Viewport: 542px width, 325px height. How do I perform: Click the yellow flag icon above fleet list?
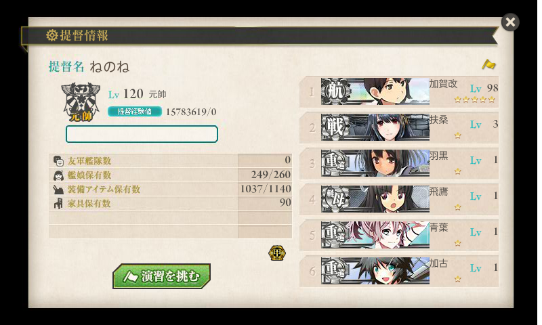tap(488, 64)
